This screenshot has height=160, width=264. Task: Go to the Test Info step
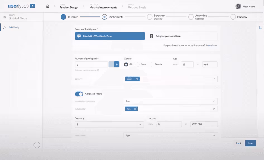(x=69, y=17)
